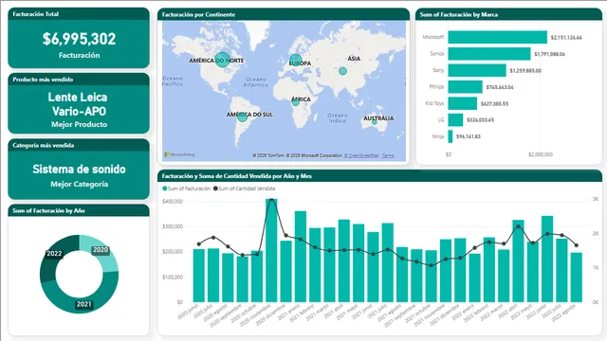Click the Sum of Facturación by Marca title
The width and height of the screenshot is (607, 341).
pos(459,15)
